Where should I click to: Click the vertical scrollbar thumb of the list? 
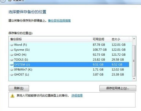(134, 61)
